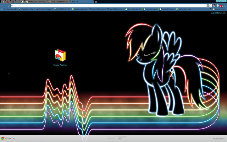Viewport: 227px width, 142px height.
Task: Minimize the browser window
Action: point(217,1)
